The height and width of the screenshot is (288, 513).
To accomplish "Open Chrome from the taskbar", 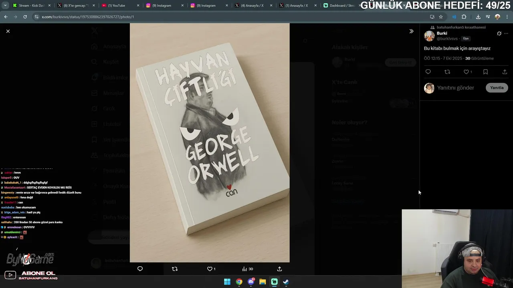I will click(239, 282).
